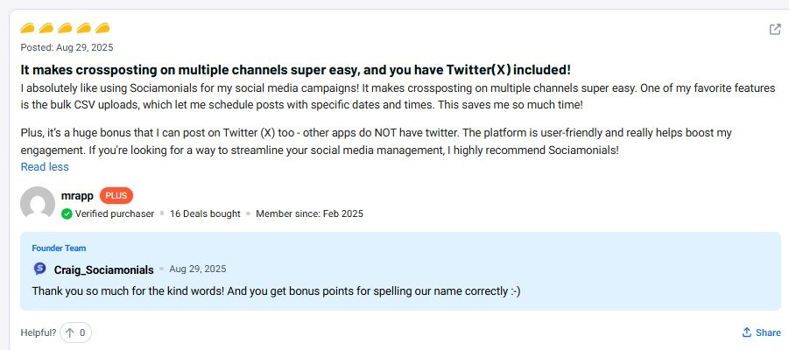Click Craig_Sociamonials' round logo avatar
Viewport: 789px width, 350px height.
coord(39,269)
